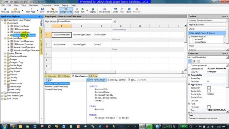Click the alphabetical sort icon in Properties
229x129 pixels.
click(x=194, y=61)
